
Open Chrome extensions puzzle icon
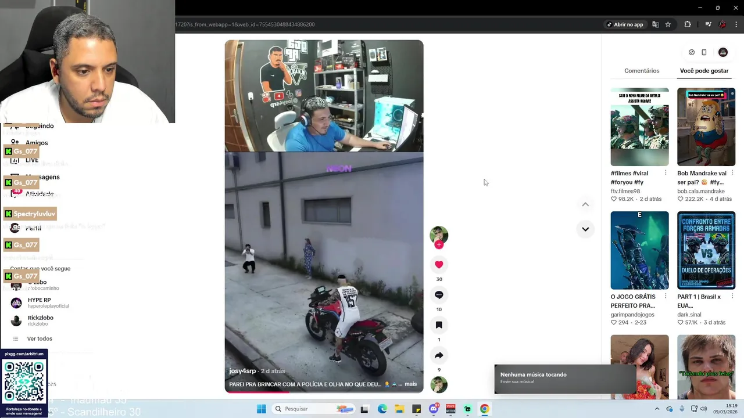[x=688, y=24]
